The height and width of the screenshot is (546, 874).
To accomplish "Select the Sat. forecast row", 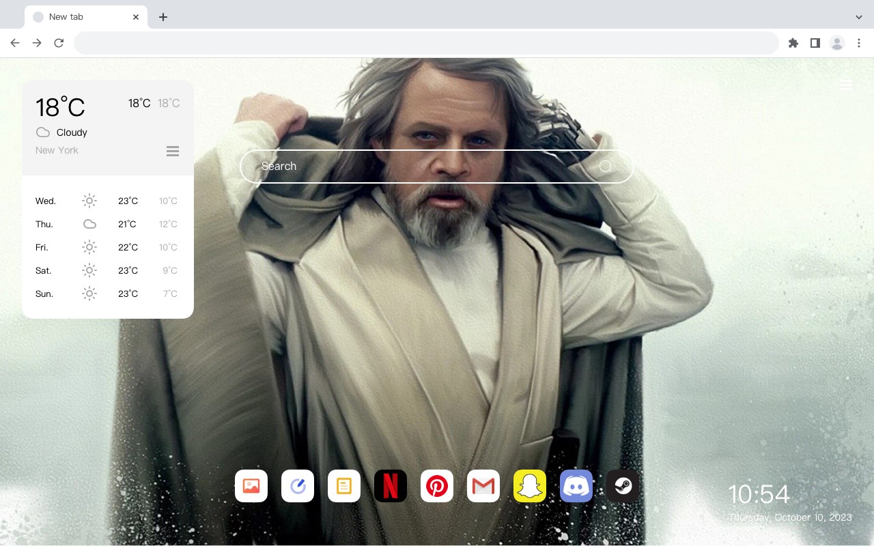I will [x=108, y=270].
